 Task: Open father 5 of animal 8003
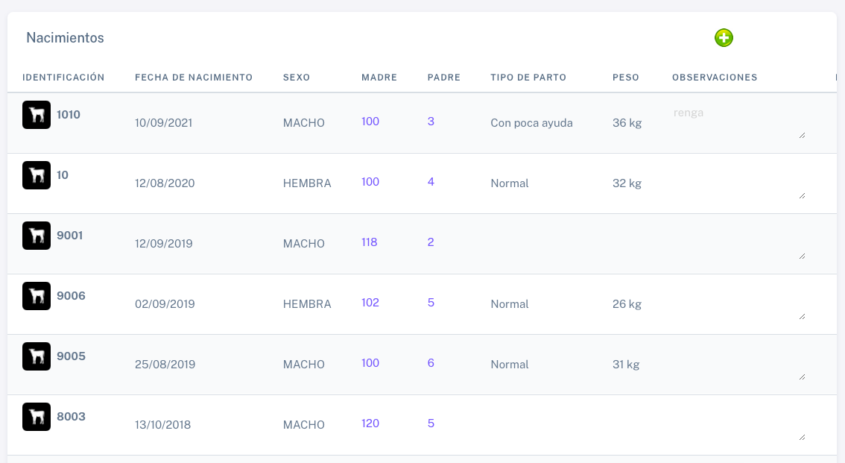[431, 423]
